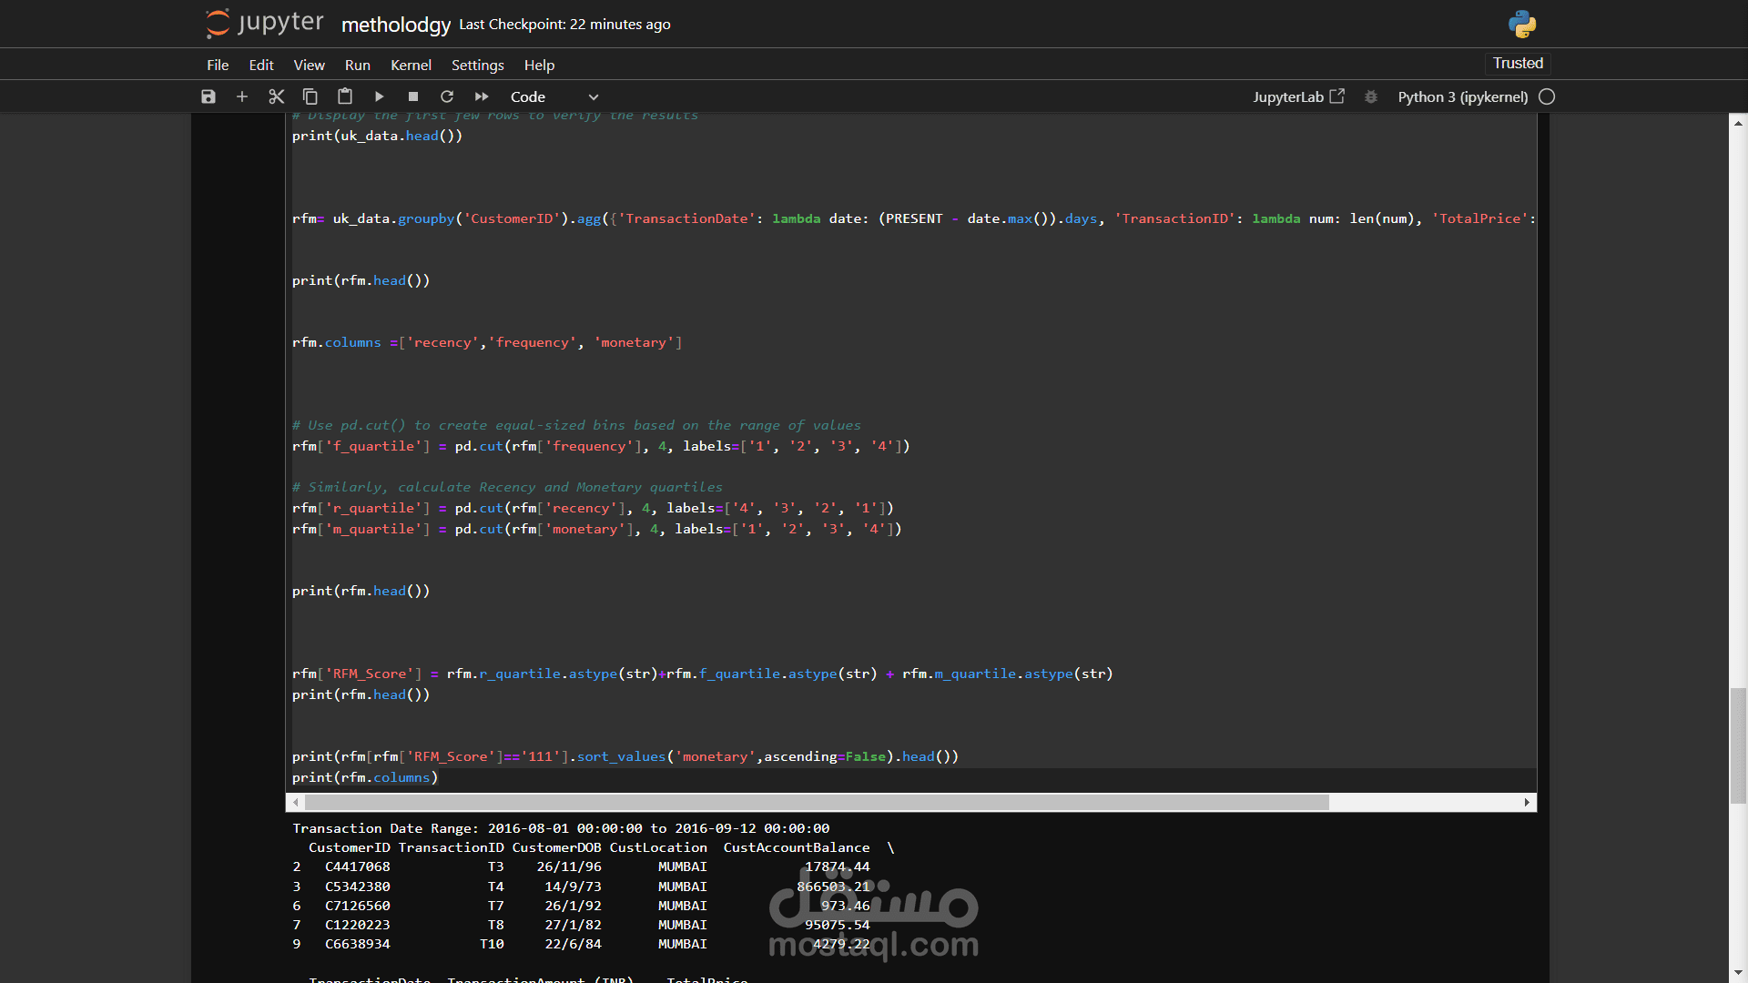Open the debugger bug icon
The width and height of the screenshot is (1748, 983).
[1371, 96]
